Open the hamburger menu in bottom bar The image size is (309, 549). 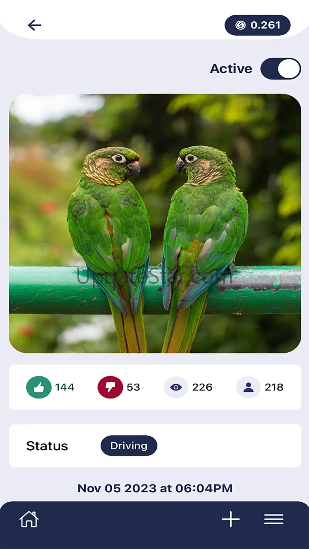click(x=274, y=519)
